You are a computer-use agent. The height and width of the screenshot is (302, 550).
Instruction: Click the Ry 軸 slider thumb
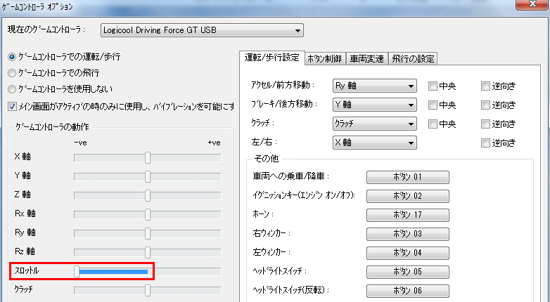click(148, 233)
